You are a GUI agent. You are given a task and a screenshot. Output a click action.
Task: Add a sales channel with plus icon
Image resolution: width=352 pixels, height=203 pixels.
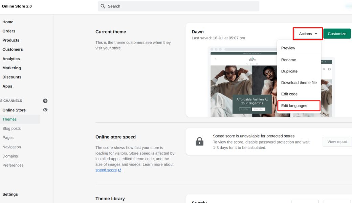(x=45, y=101)
